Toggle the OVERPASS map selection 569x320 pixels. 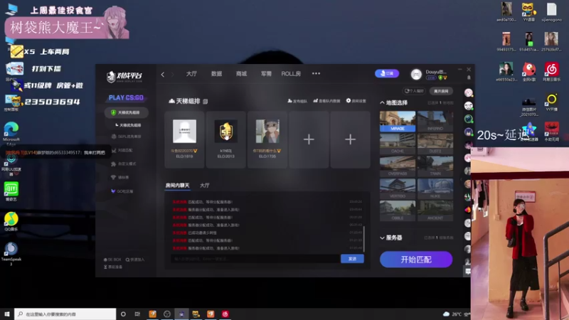(398, 166)
